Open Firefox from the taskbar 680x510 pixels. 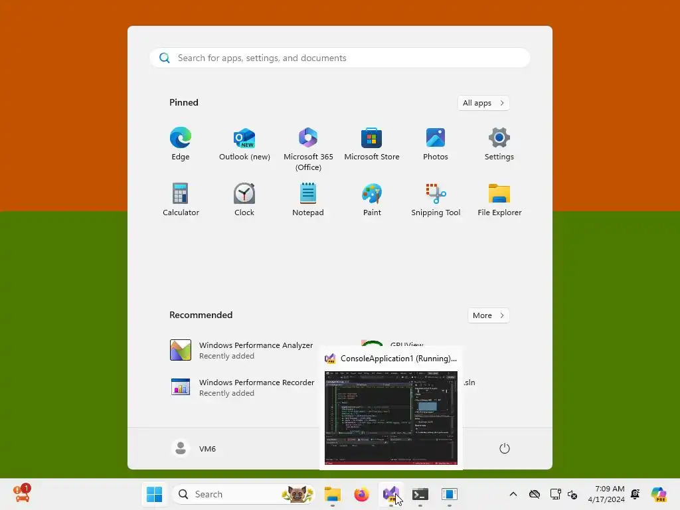[x=362, y=494]
